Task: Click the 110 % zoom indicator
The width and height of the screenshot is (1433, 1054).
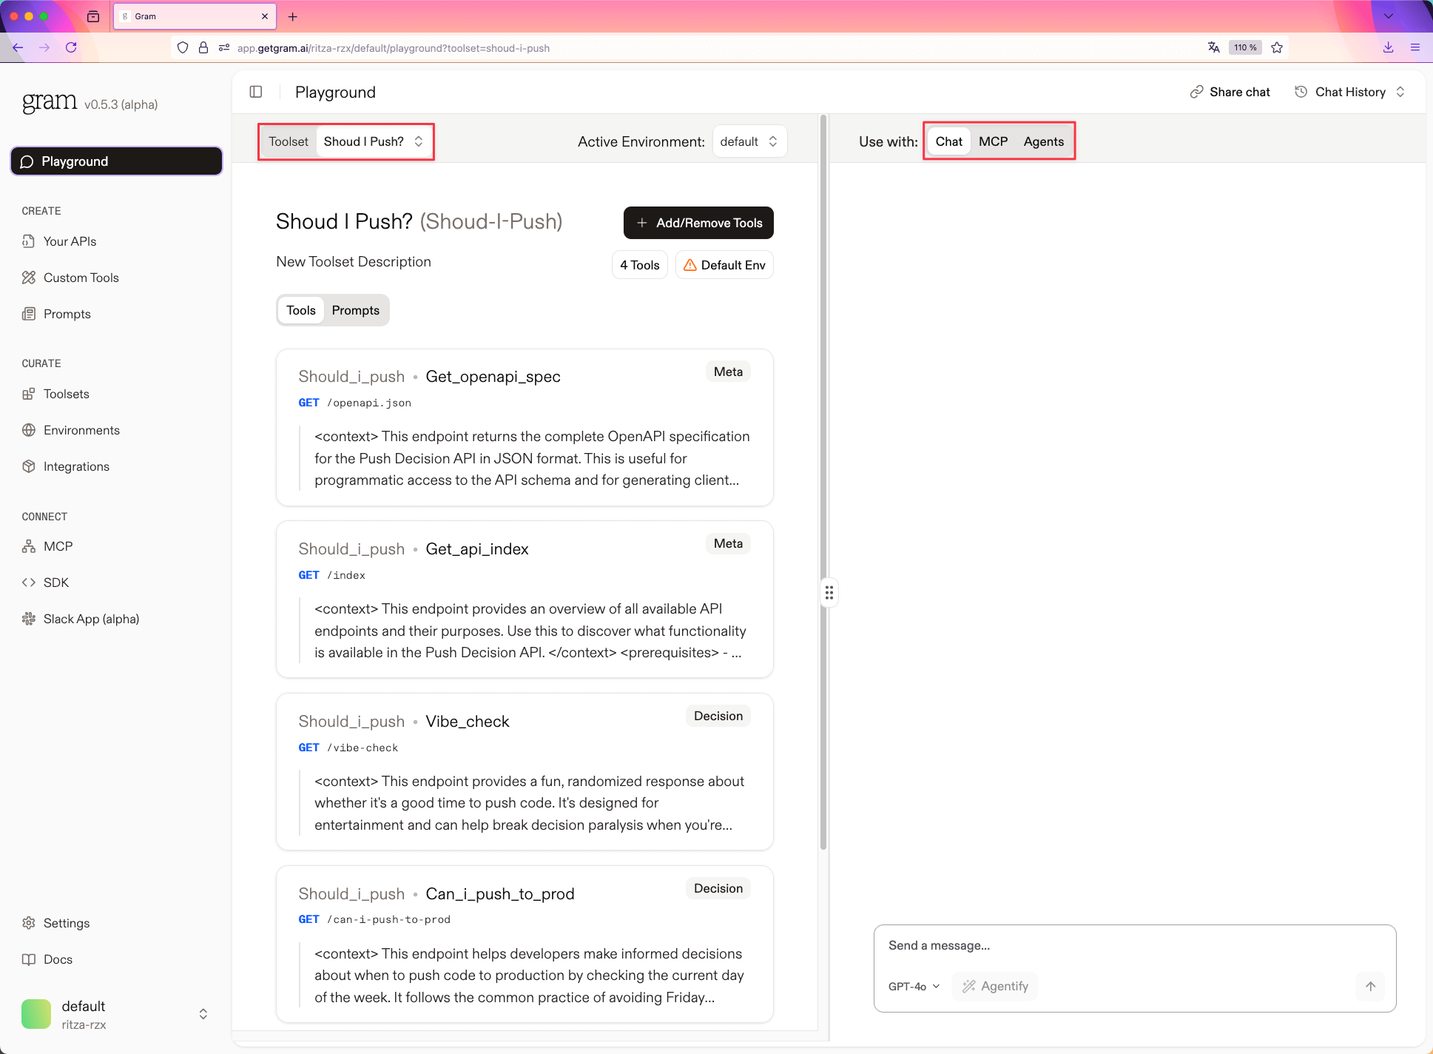Action: click(x=1245, y=47)
